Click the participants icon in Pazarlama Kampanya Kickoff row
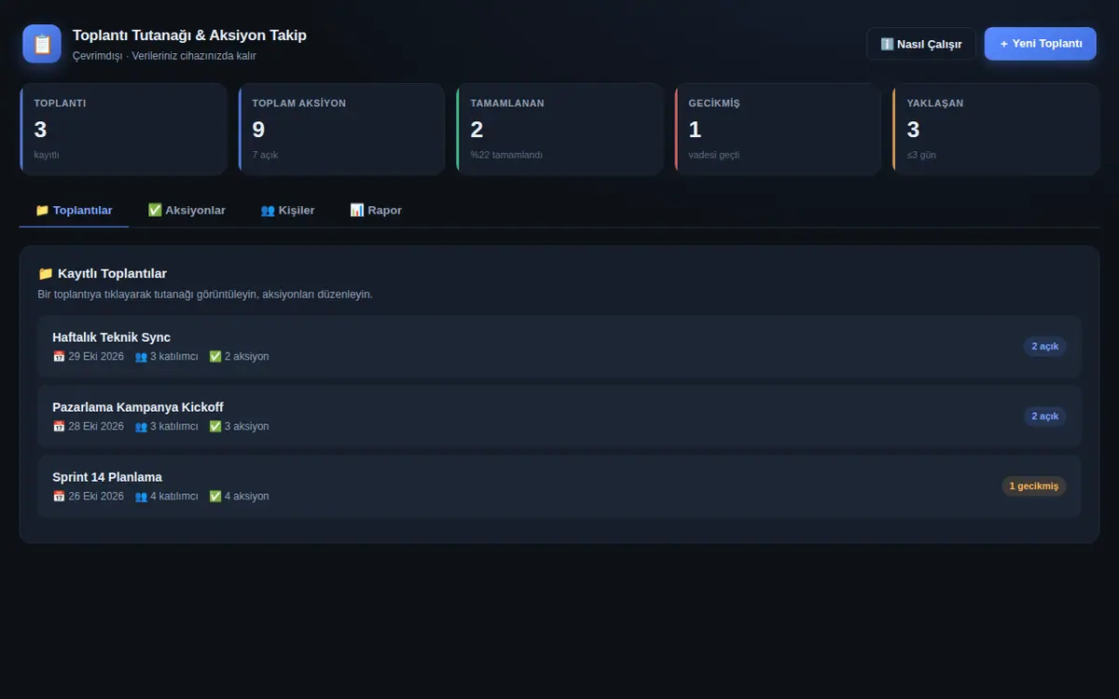 coord(141,427)
